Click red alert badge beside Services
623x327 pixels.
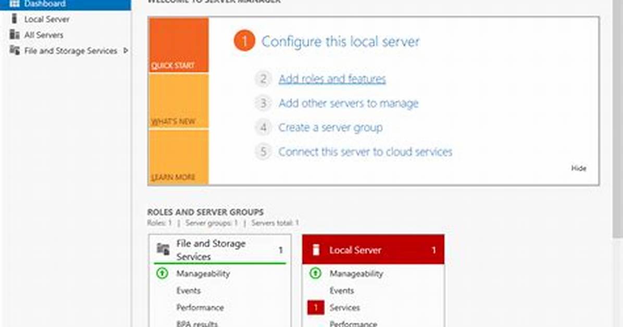pyautogui.click(x=316, y=308)
